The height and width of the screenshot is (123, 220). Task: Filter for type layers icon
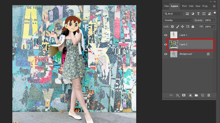(198, 14)
